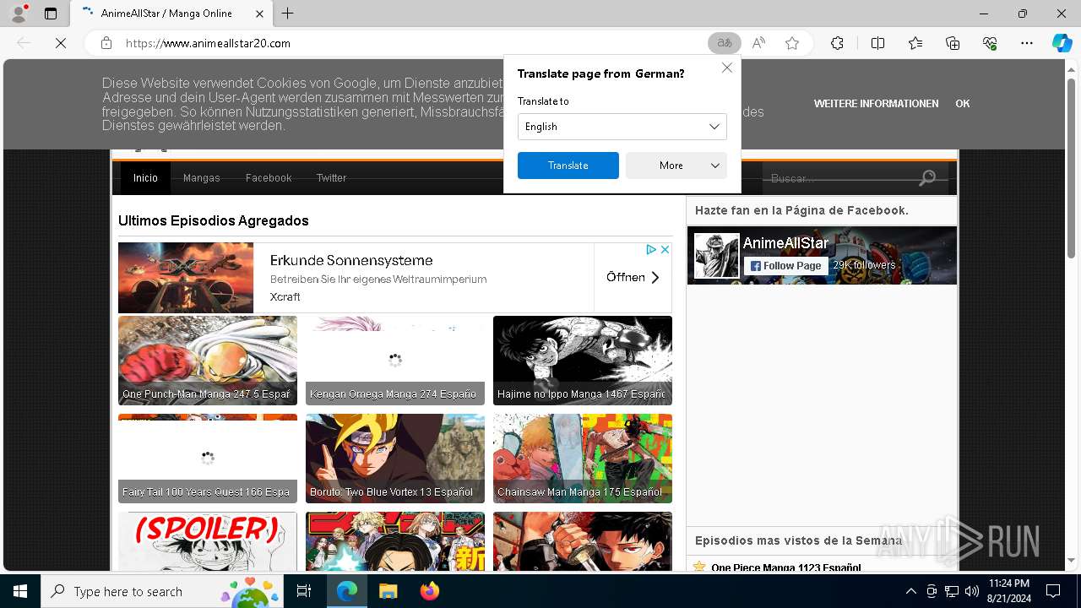Open the volume control icon
The width and height of the screenshot is (1081, 608).
(971, 591)
